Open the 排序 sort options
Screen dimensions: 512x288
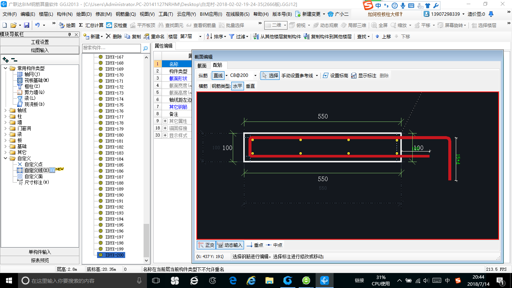[217, 36]
